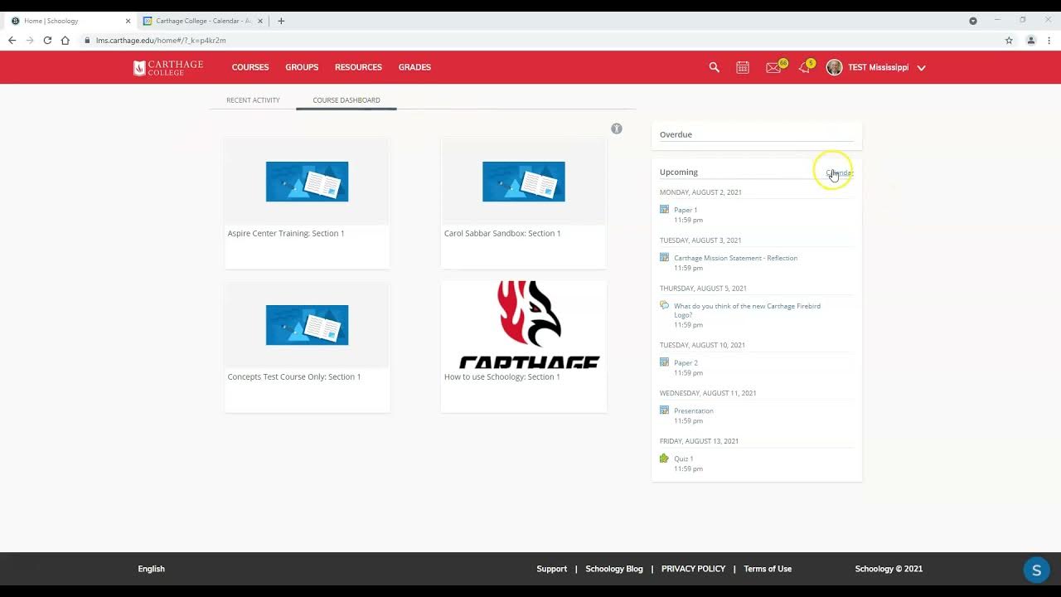Click the Paper 1 assignment icon
Image resolution: width=1061 pixels, height=597 pixels.
click(x=664, y=209)
